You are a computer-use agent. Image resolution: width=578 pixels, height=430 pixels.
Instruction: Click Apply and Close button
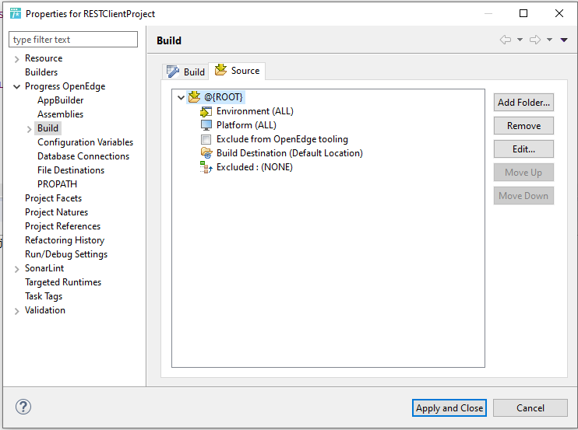[x=449, y=408]
